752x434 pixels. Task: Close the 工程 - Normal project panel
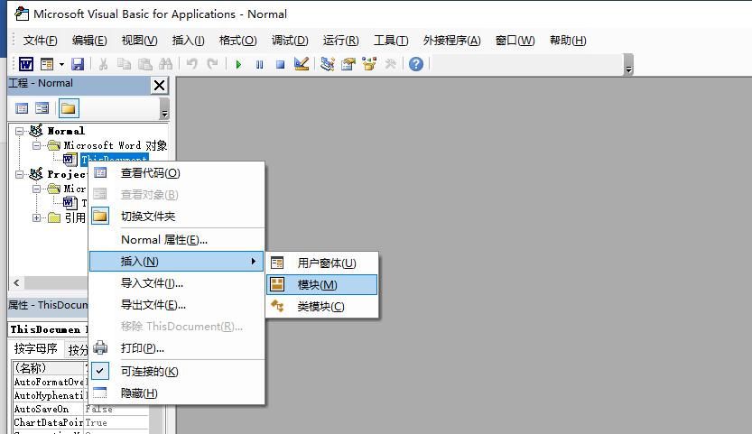click(x=159, y=86)
